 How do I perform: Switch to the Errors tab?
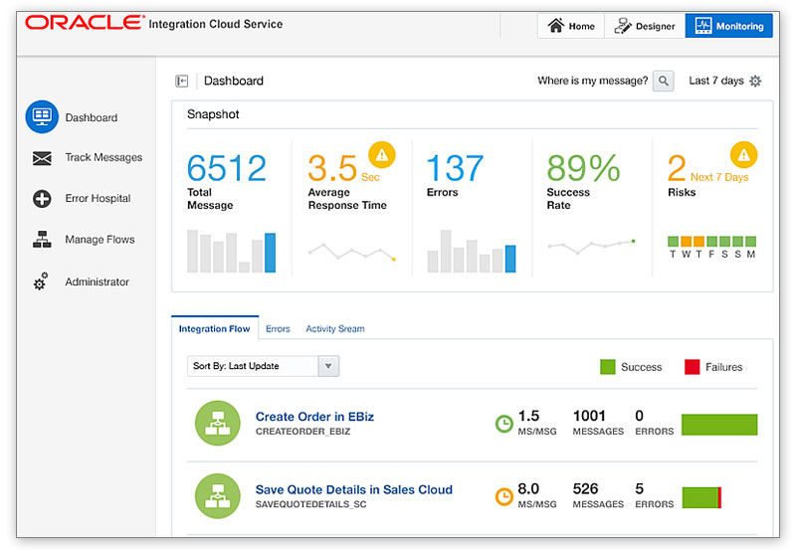[x=278, y=328]
